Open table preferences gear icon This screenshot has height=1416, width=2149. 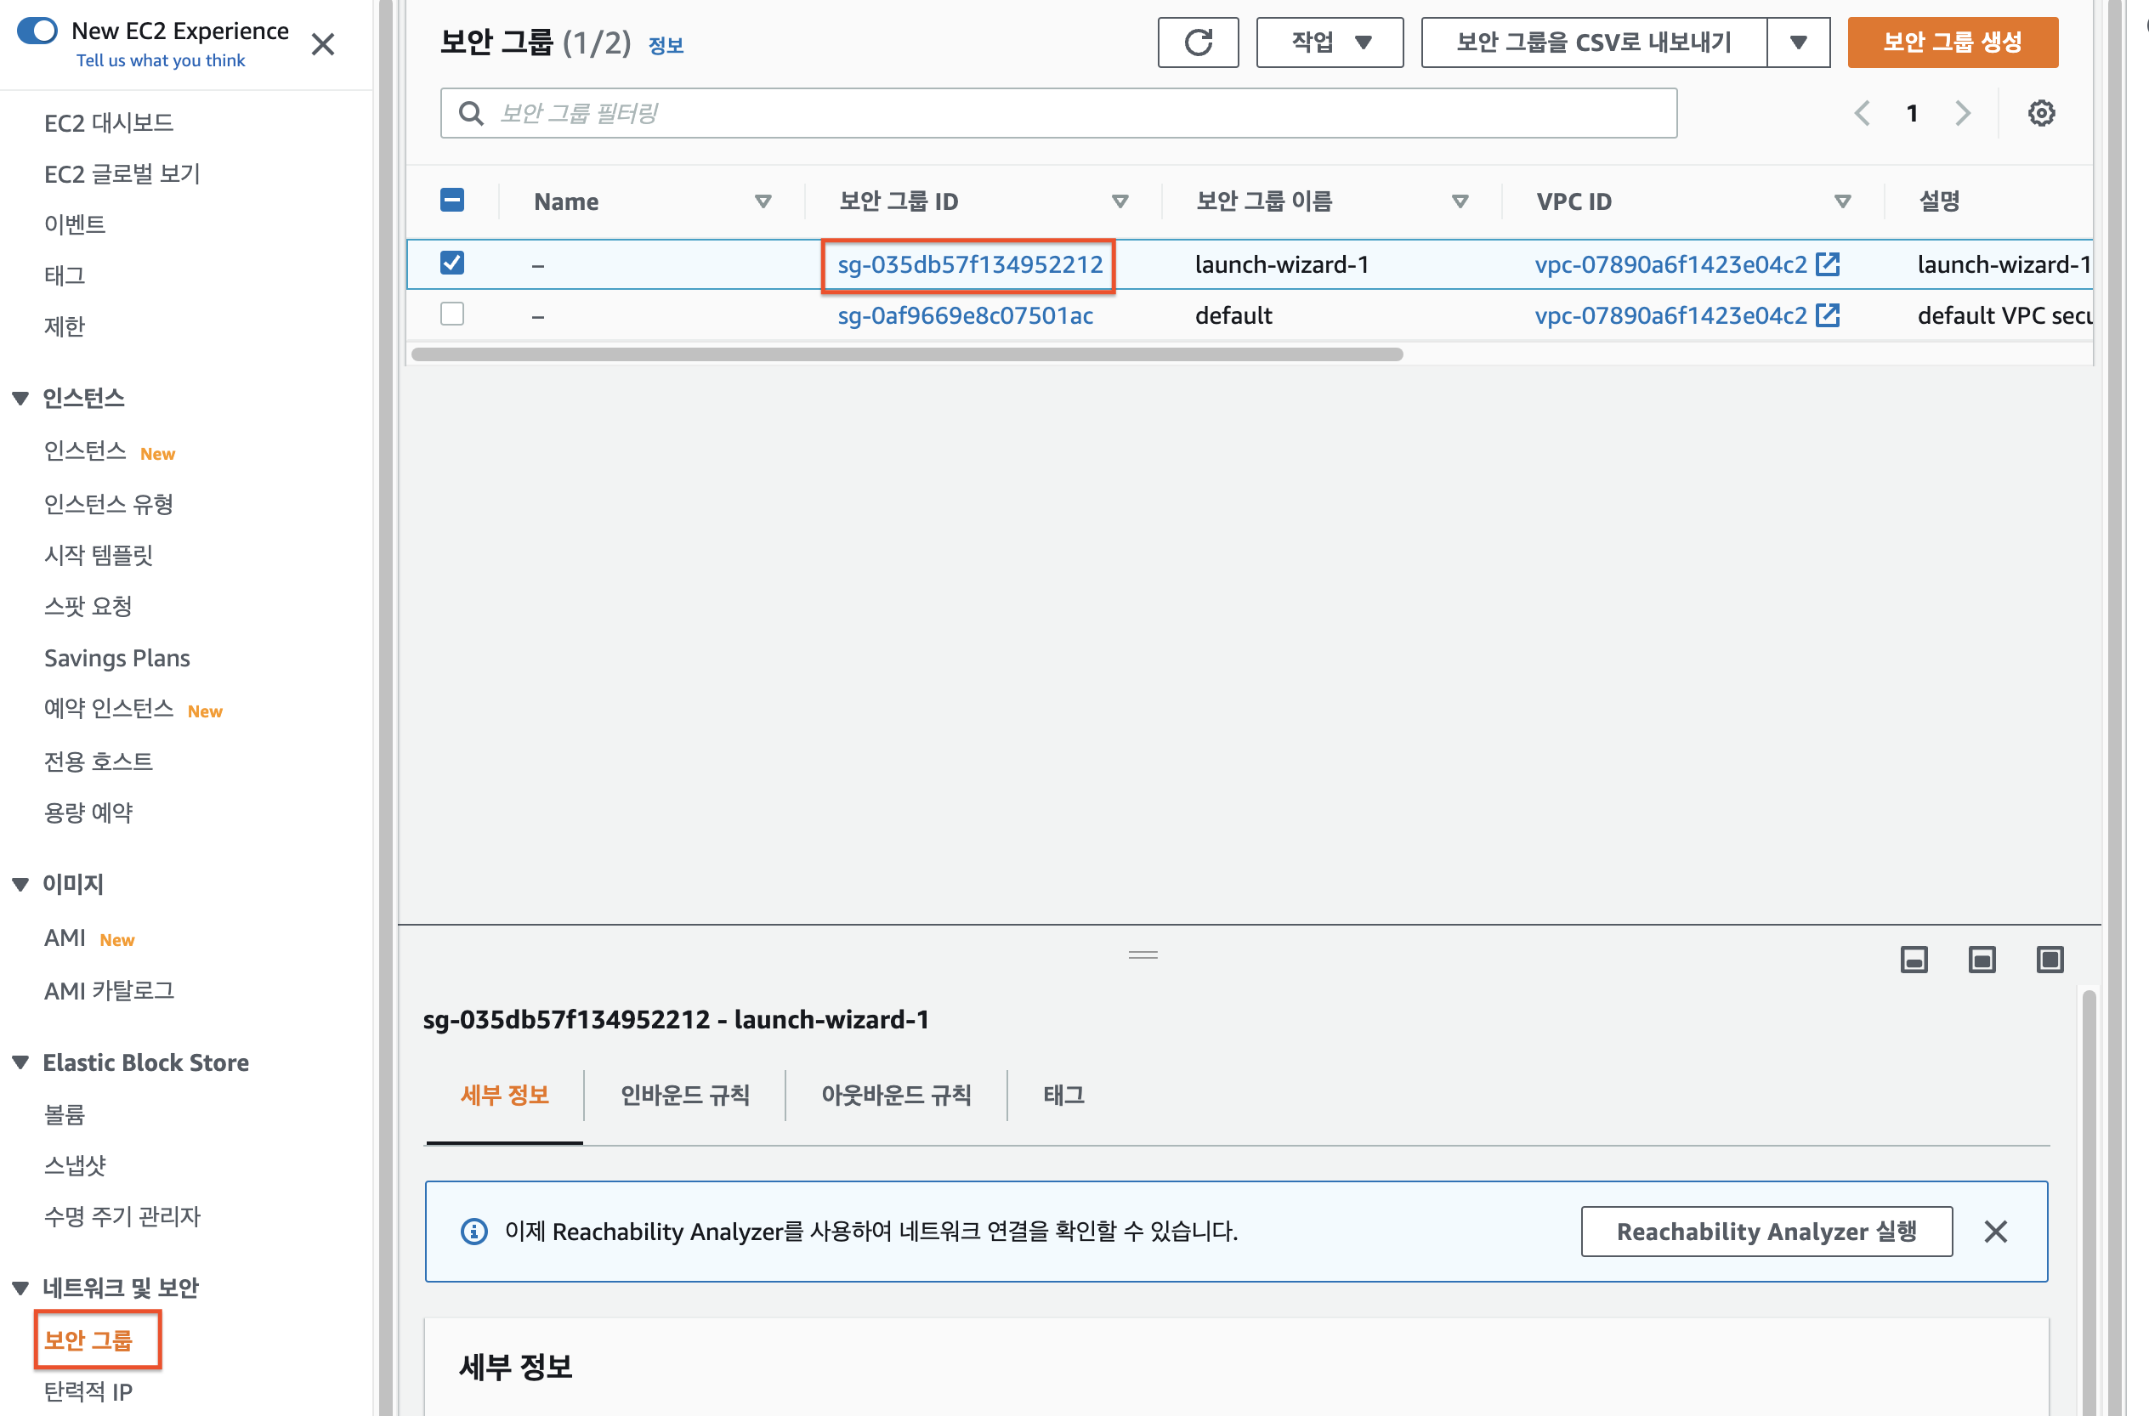coord(2041,113)
